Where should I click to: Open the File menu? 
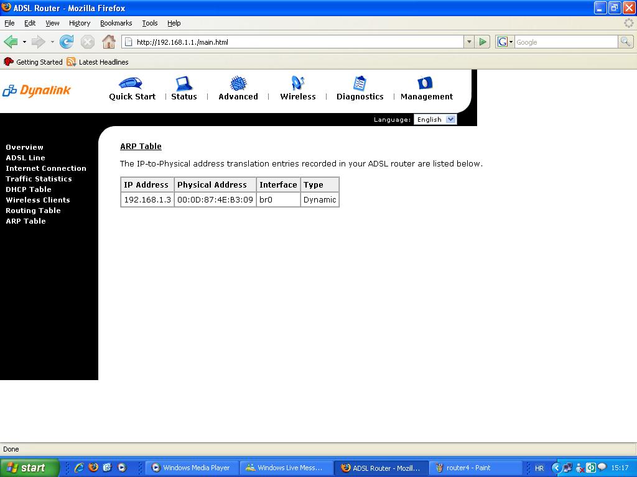pyautogui.click(x=9, y=23)
